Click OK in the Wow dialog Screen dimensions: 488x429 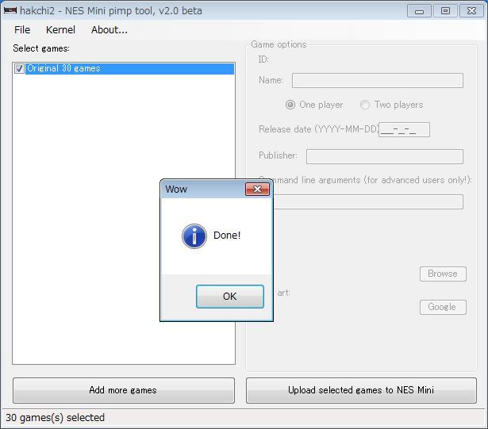[x=230, y=297]
